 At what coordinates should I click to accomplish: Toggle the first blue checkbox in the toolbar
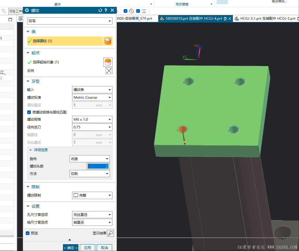(x=126, y=11)
